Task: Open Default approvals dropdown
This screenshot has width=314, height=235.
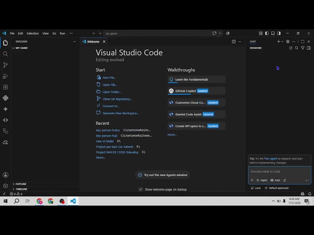Action: [277, 188]
